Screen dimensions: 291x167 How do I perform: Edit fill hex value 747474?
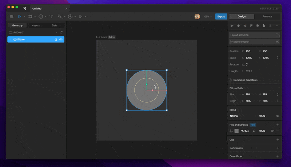[x=244, y=131]
